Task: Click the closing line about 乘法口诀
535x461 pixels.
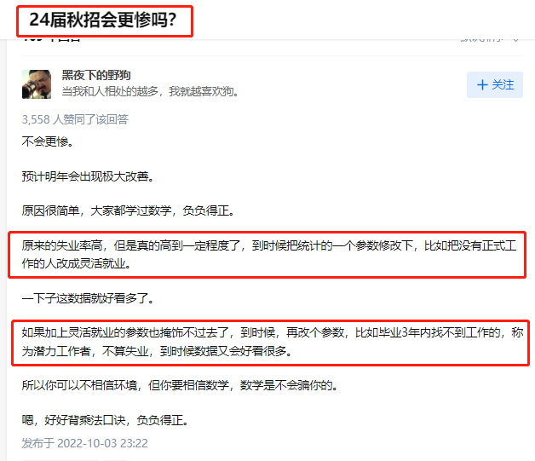Action: tap(106, 420)
